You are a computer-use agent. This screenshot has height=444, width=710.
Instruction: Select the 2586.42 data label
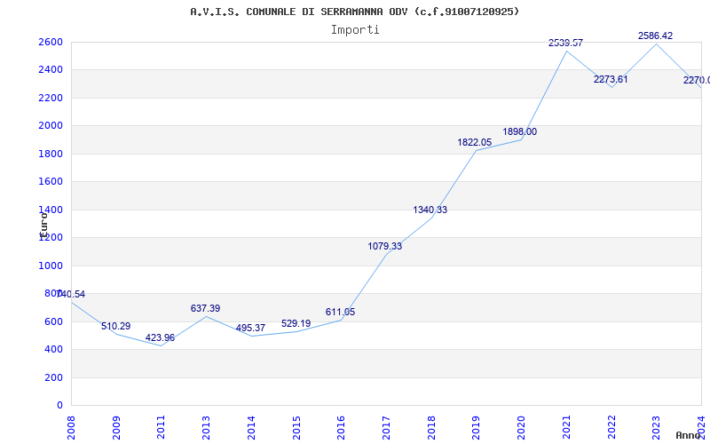(655, 36)
